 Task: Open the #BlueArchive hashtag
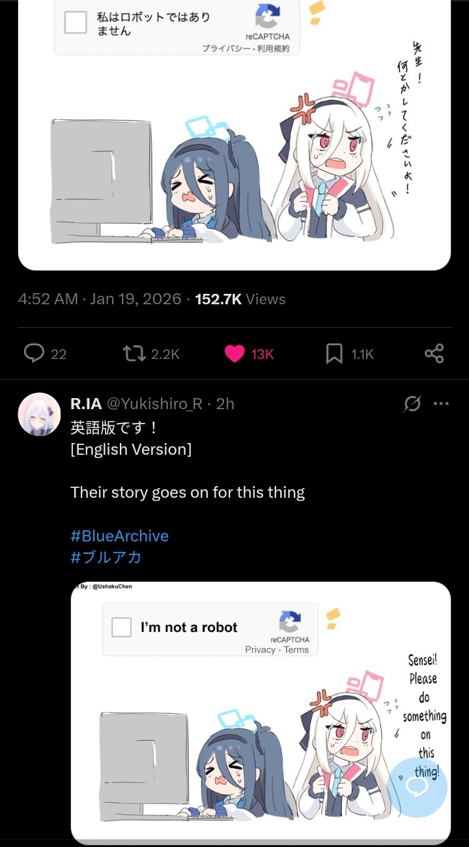120,536
